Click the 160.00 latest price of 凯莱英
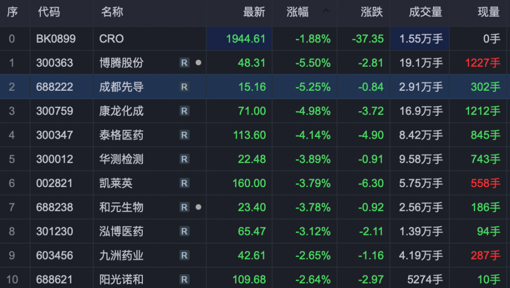The width and height of the screenshot is (510, 288). point(249,183)
